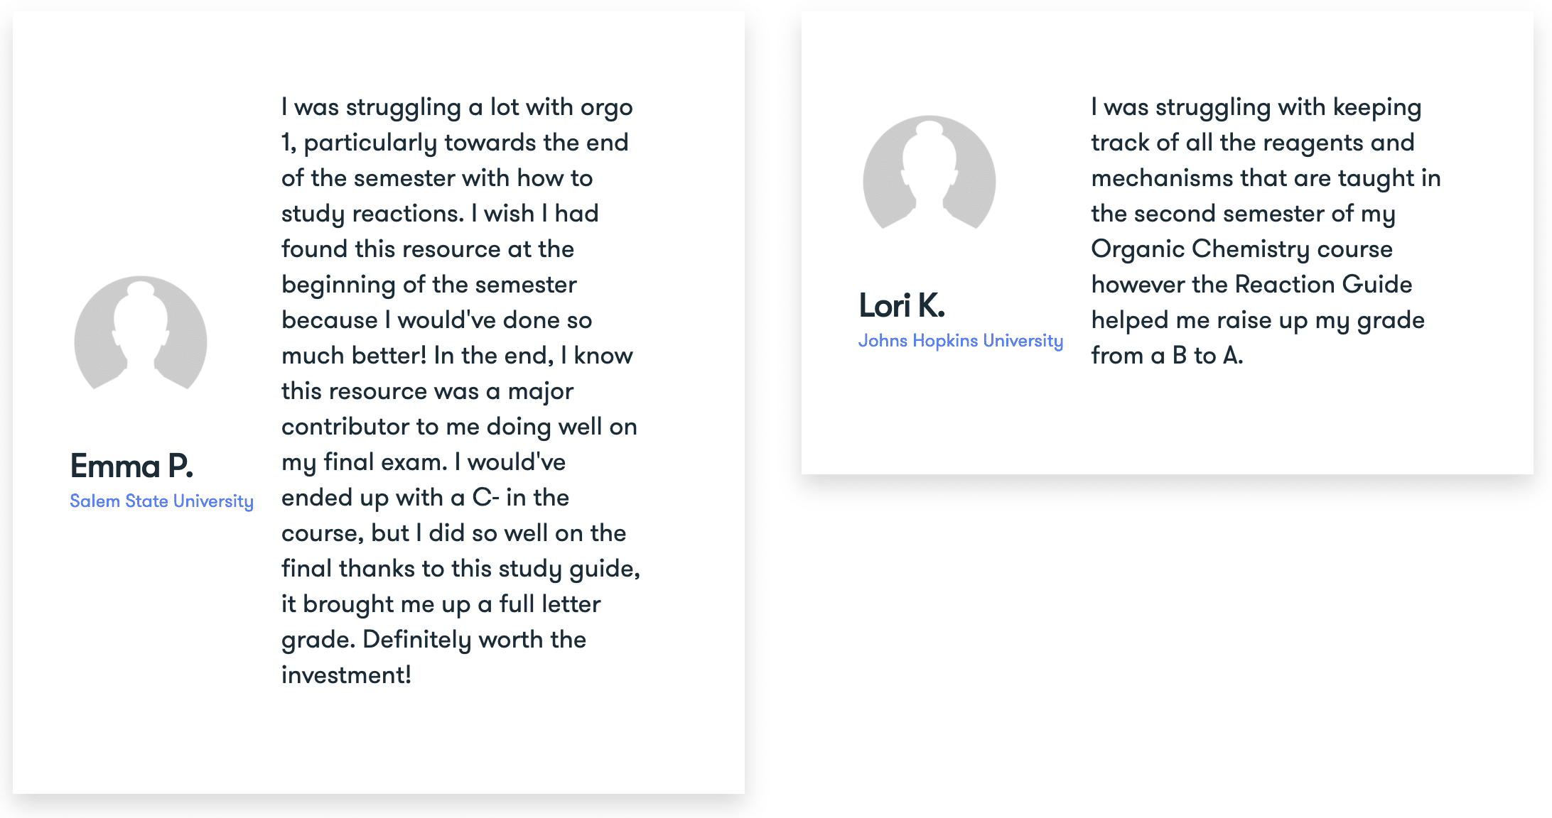The height and width of the screenshot is (818, 1552).
Task: Click the opening line "I was struggling a lot with orgo"
Action: tap(457, 107)
